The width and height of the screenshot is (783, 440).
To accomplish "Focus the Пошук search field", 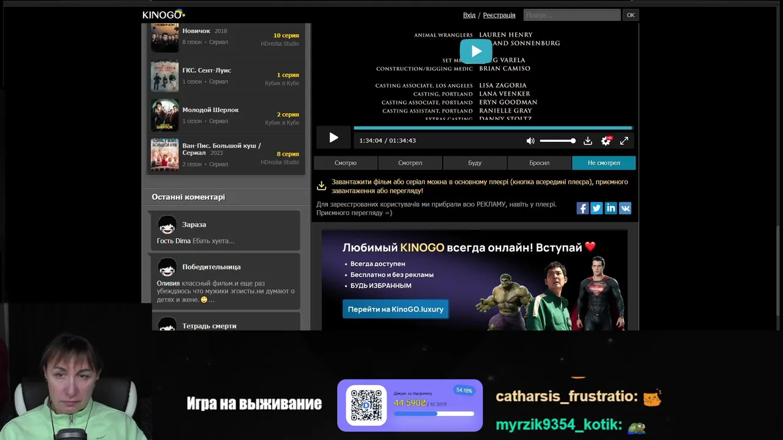I will click(572, 15).
